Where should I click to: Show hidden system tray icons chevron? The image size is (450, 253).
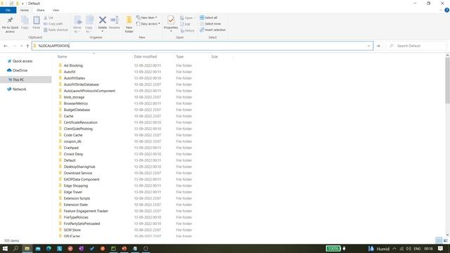click(394, 248)
